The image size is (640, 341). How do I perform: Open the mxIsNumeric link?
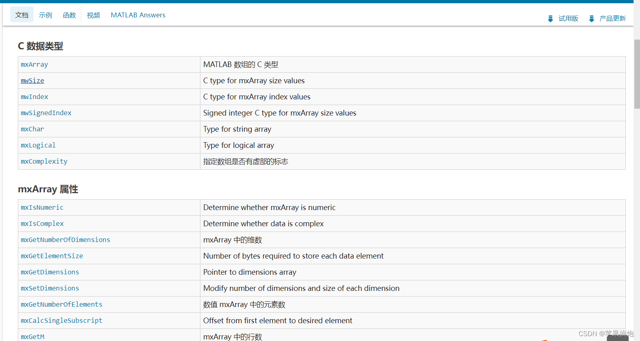click(x=42, y=208)
